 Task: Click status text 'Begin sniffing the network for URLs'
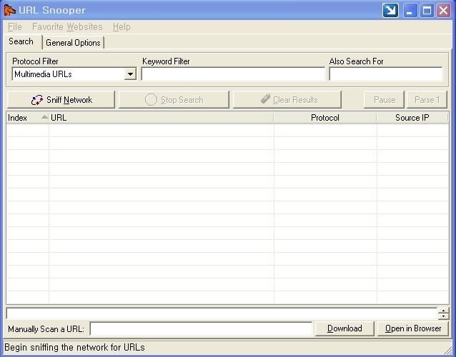coord(74,347)
